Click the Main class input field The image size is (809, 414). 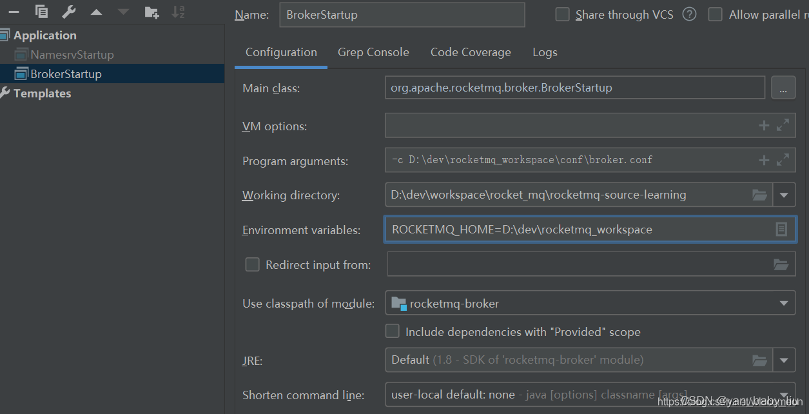pos(575,88)
